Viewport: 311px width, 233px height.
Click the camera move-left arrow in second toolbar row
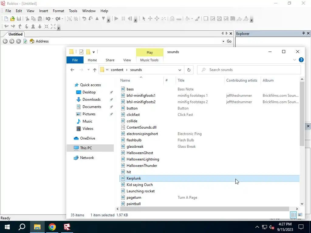point(6,26)
